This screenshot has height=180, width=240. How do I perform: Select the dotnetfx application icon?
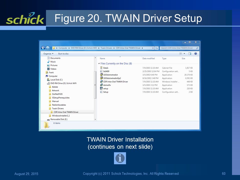point(101,85)
